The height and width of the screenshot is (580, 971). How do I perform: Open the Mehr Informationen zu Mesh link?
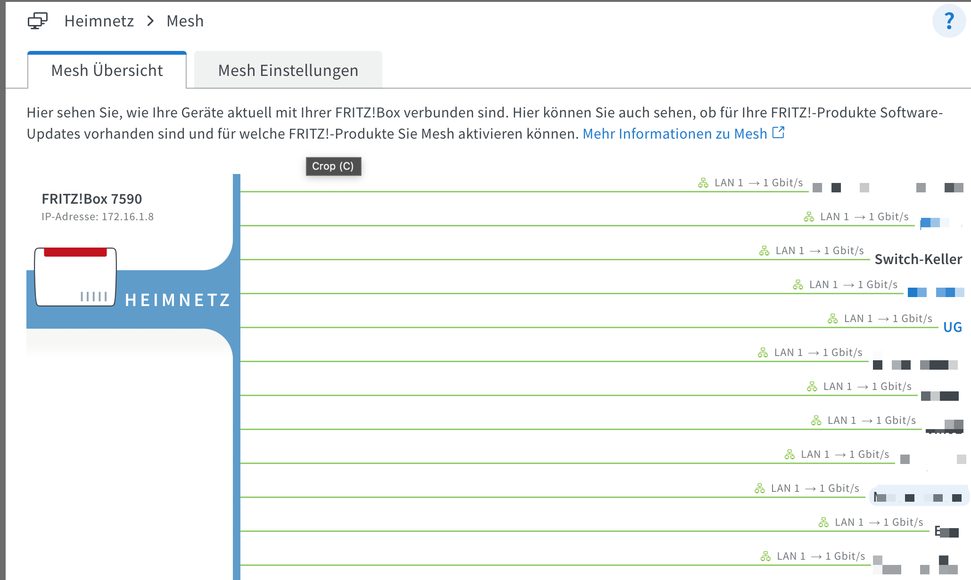point(675,134)
